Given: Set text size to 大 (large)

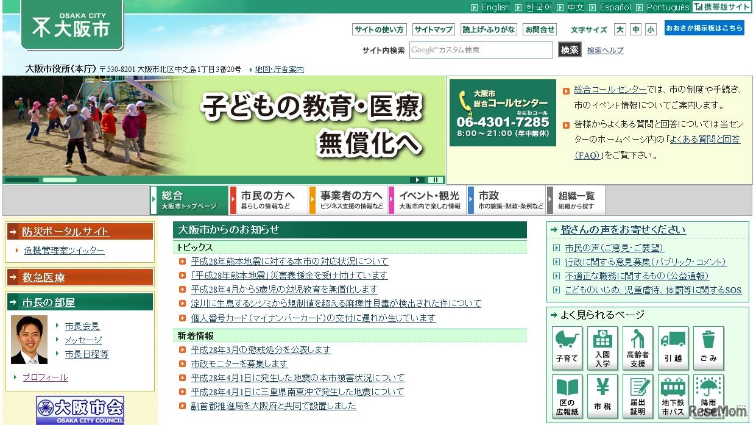Looking at the screenshot, I should tap(620, 29).
